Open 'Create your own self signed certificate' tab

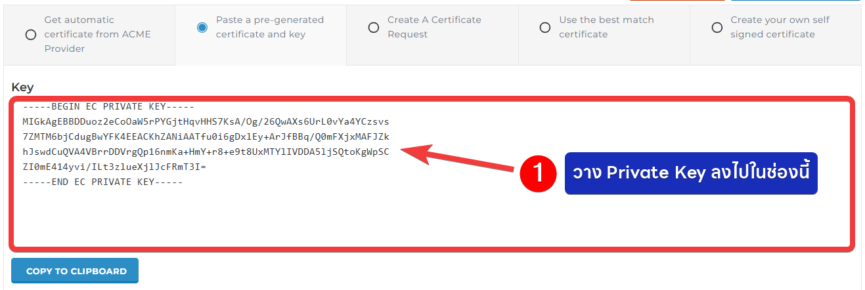[780, 27]
